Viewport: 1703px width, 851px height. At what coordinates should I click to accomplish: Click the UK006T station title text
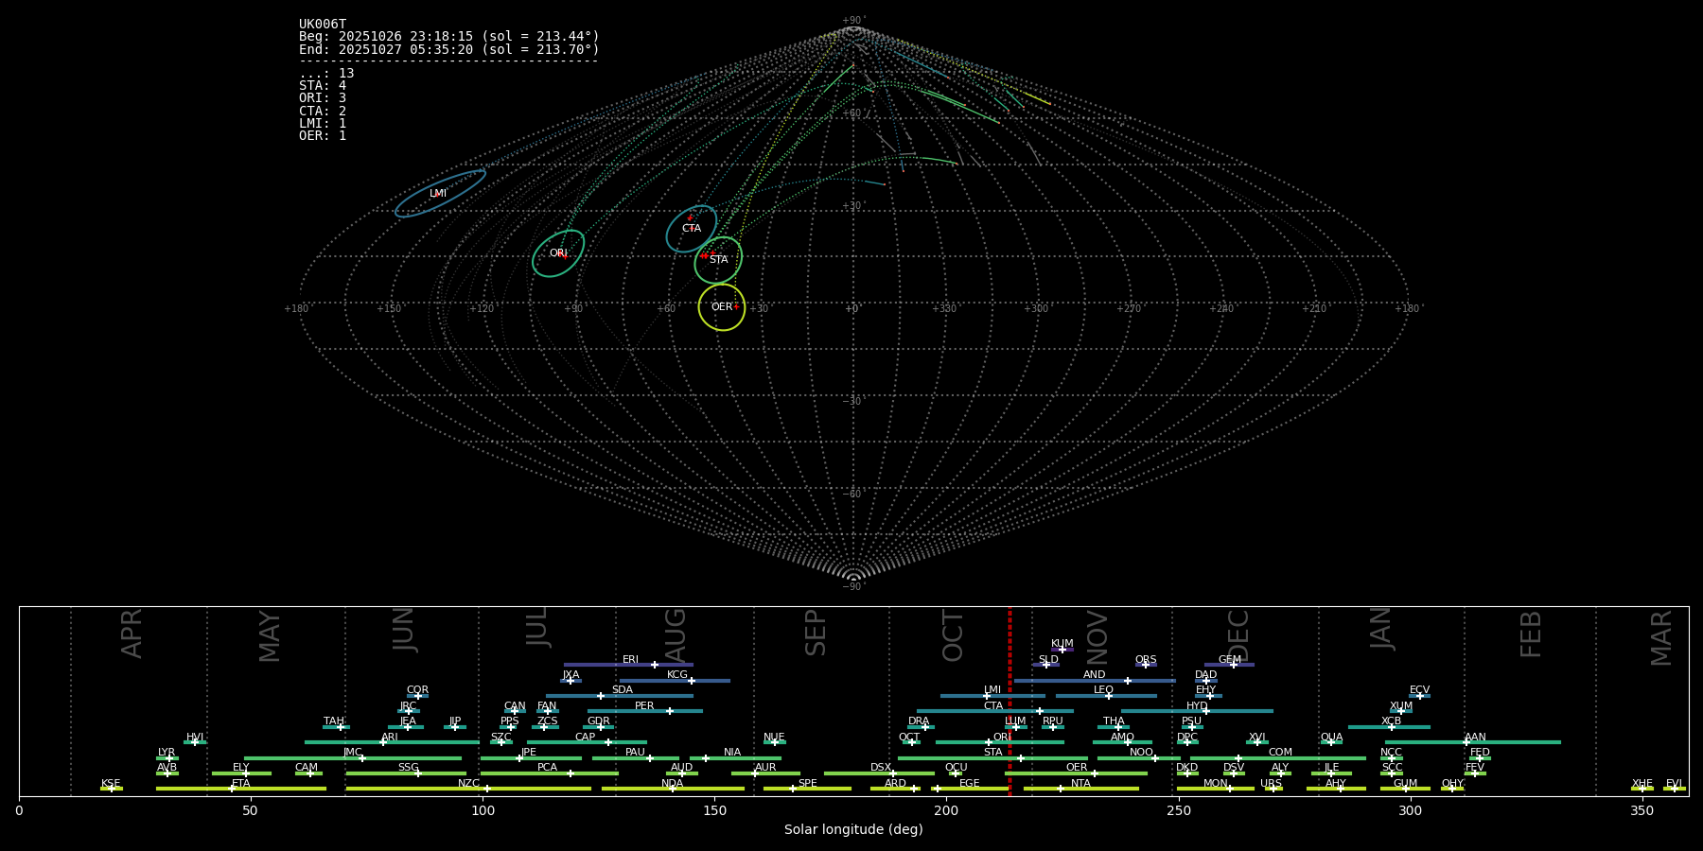pos(323,25)
